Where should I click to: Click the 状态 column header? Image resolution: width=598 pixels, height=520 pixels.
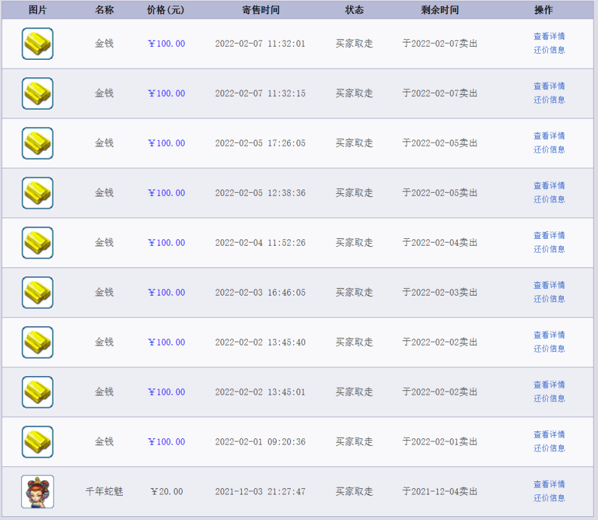tap(354, 10)
